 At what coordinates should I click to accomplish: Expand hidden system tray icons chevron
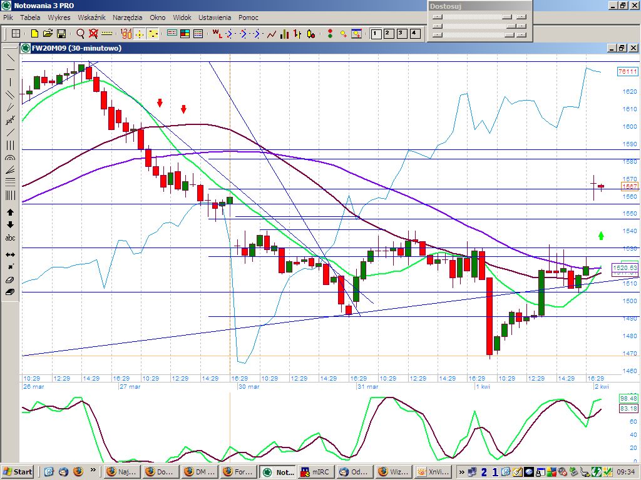[x=462, y=472]
